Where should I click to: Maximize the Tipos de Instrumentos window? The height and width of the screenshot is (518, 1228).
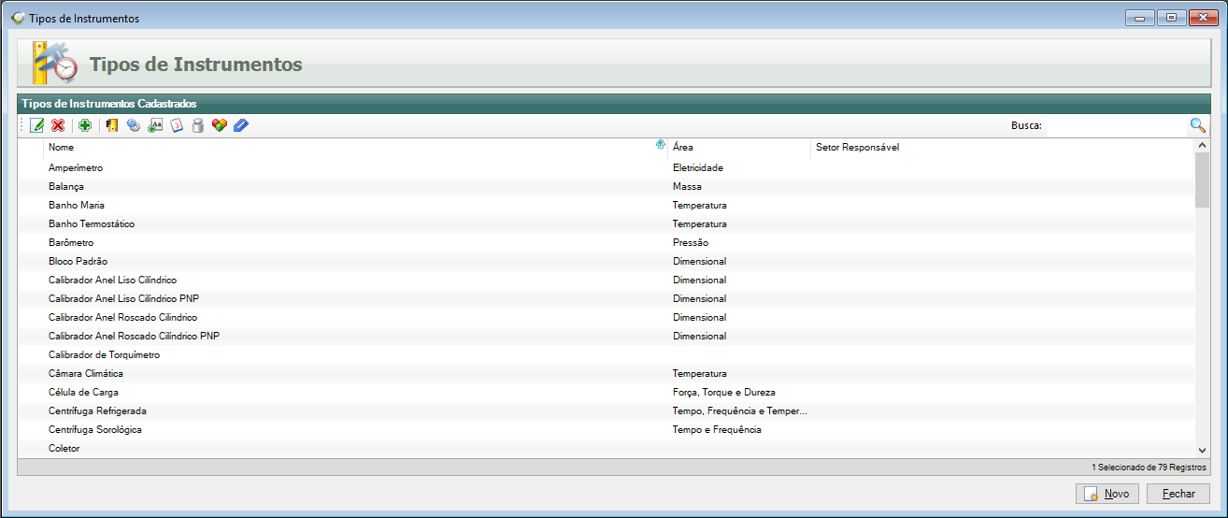(1171, 18)
